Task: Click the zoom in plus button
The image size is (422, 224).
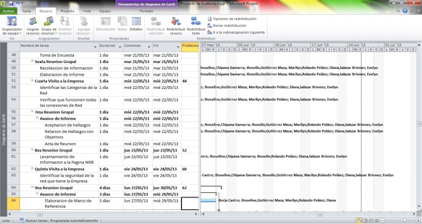Action: tap(417, 220)
